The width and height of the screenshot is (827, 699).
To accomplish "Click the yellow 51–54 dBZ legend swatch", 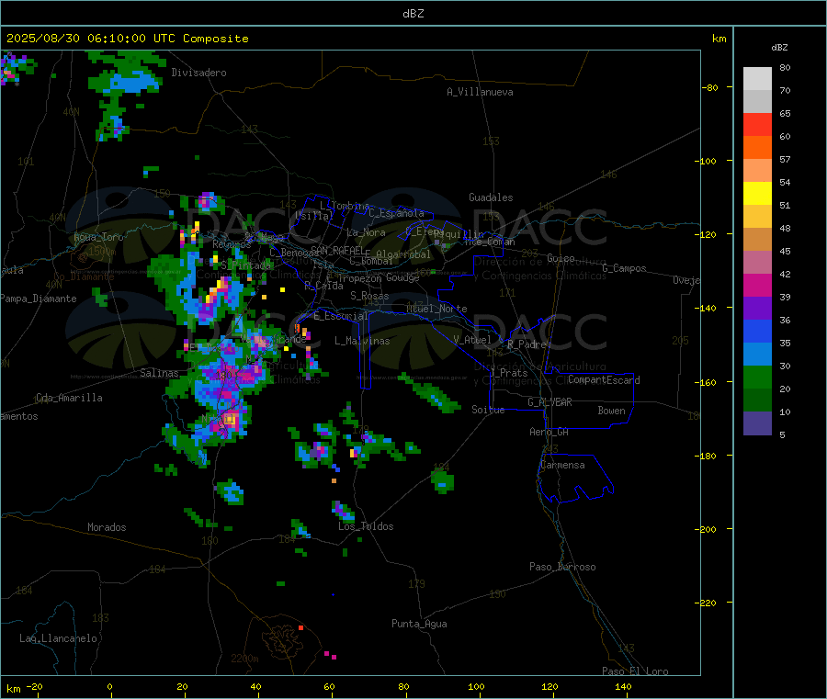I will click(x=757, y=194).
